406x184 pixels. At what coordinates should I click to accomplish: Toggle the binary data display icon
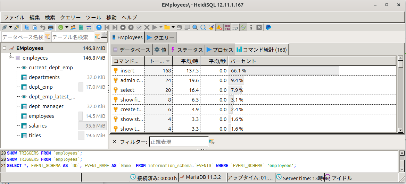(227, 27)
